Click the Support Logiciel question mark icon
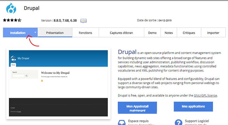The width and height of the screenshot is (228, 125). click(179, 122)
